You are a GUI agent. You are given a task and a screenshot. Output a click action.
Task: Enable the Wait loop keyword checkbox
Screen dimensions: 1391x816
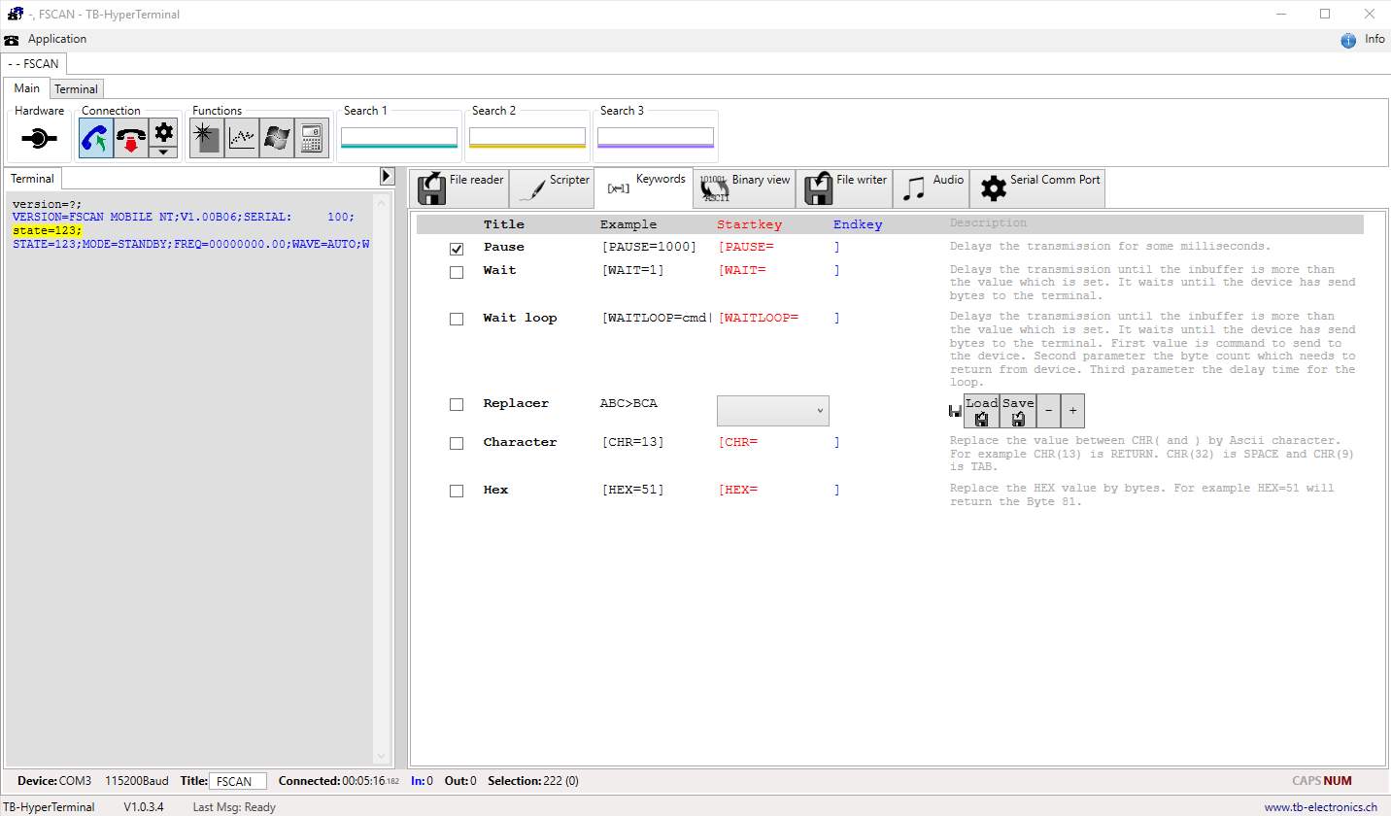tap(457, 320)
